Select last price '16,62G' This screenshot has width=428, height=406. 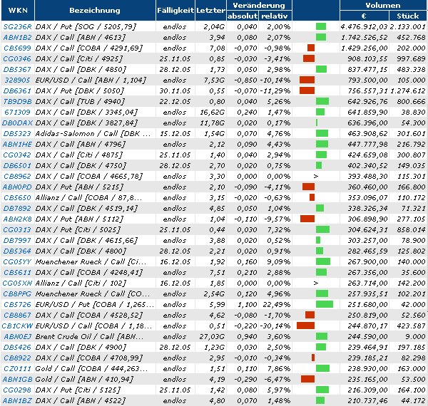213,113
